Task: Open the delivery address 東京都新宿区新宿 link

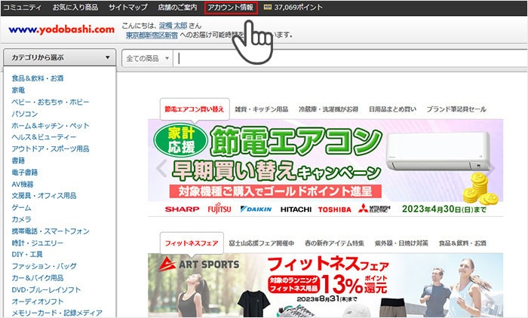Action: point(152,35)
